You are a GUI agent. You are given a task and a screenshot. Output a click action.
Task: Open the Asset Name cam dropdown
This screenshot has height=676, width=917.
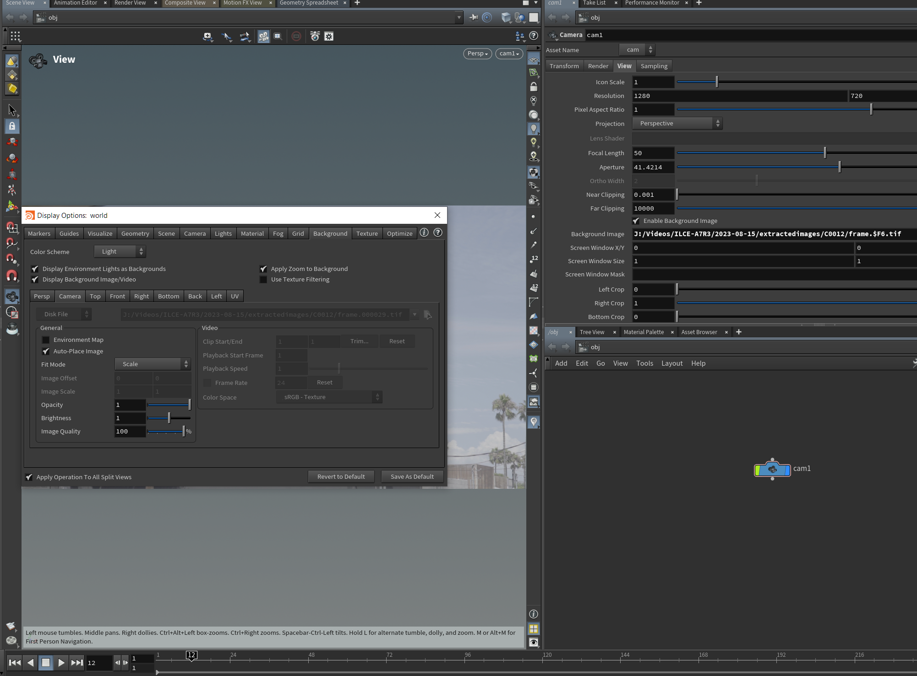[x=637, y=49]
